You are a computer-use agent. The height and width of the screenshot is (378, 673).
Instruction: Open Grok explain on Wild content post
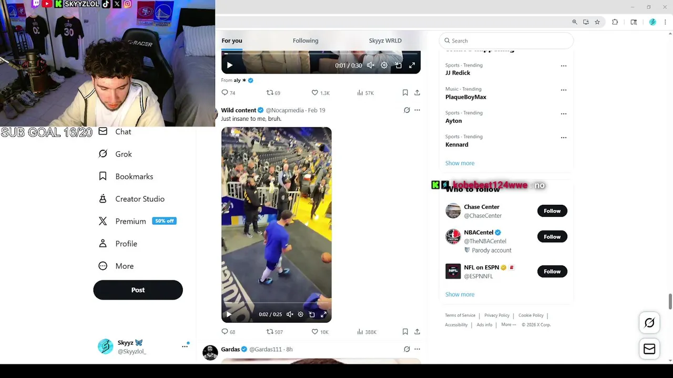click(406, 110)
